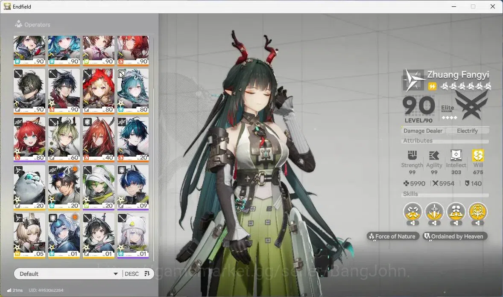Select the level 90 operator with black-red spiky hair
Image resolution: width=503 pixels, height=297 pixels.
coord(64,91)
